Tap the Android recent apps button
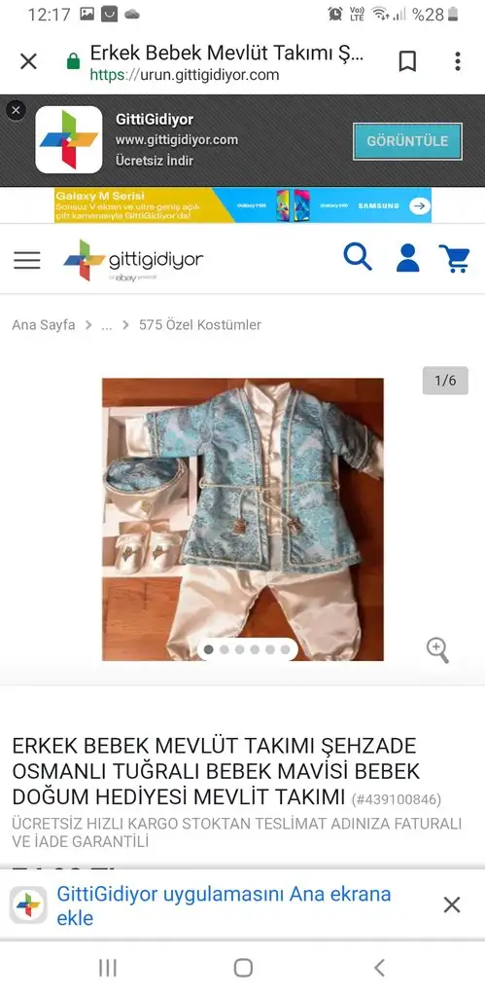 pos(108,968)
